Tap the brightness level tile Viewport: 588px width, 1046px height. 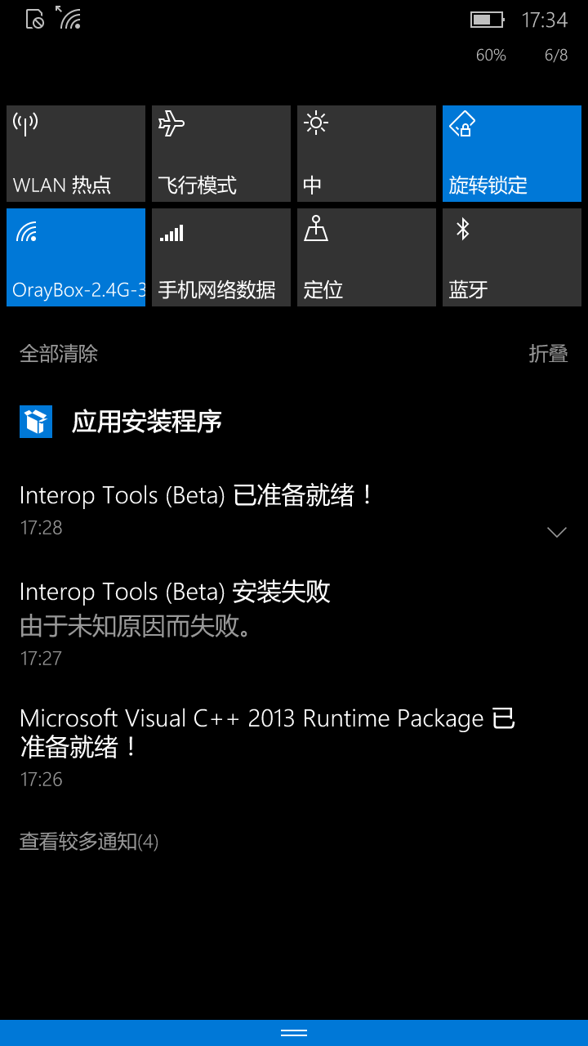tap(367, 154)
